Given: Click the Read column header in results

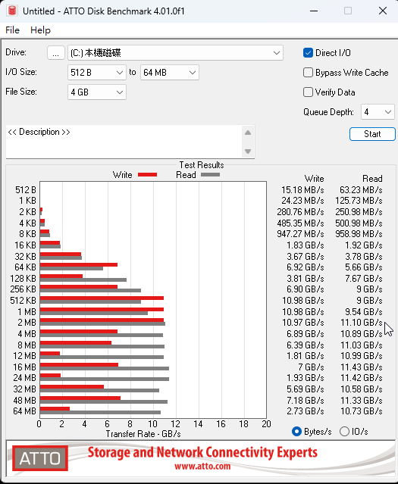Looking at the screenshot, I should [372, 179].
